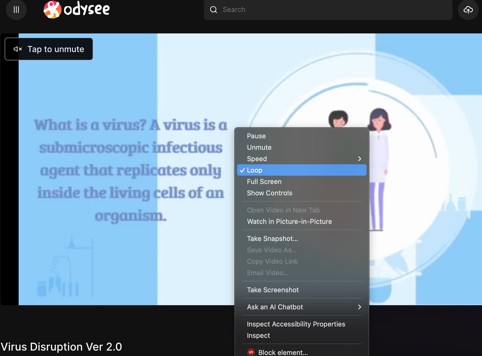Select Full Screen menu item
The height and width of the screenshot is (356, 482).
[264, 182]
